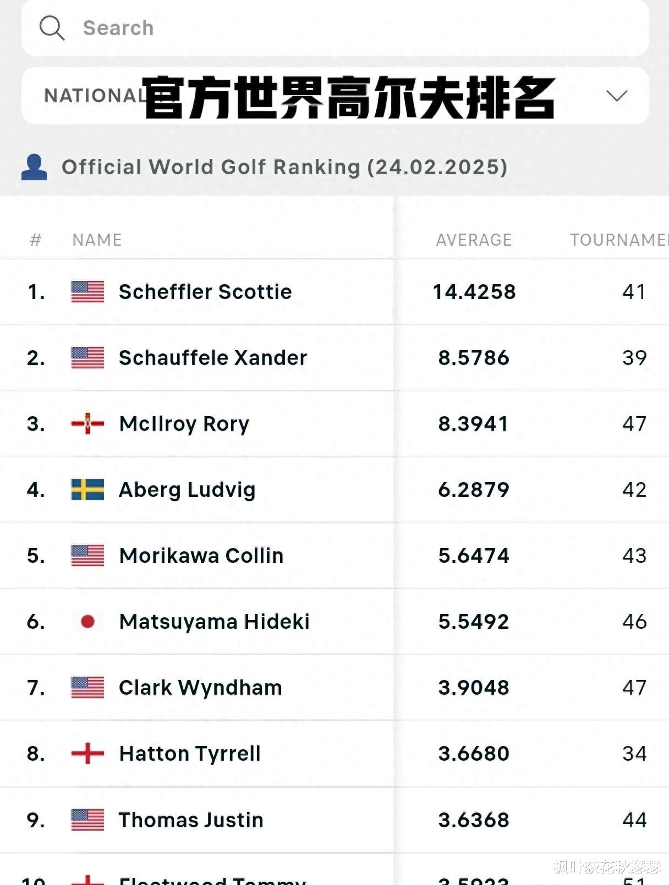This screenshot has height=885, width=669.
Task: Click the TOURNAMENTS column header
Action: click(x=618, y=240)
